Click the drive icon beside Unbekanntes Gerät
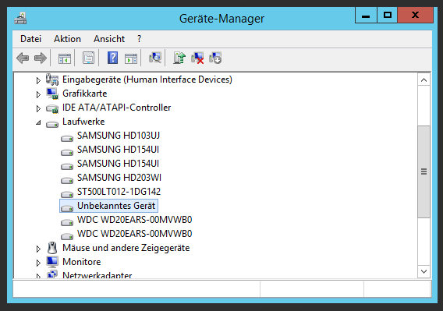This screenshot has width=443, height=311. pos(67,208)
